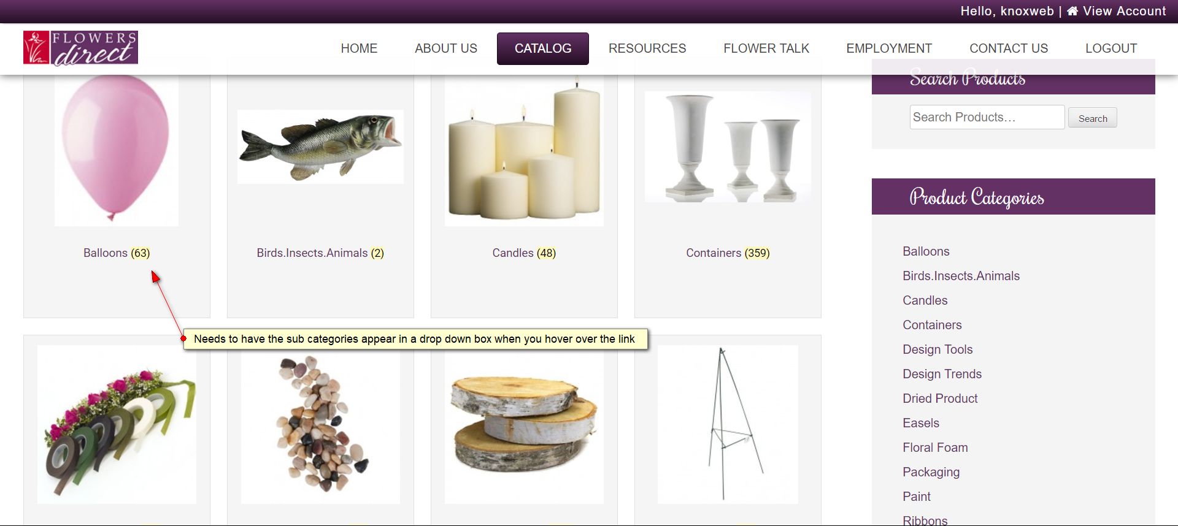Viewport: 1178px width, 526px height.
Task: Click the Logout link
Action: pyautogui.click(x=1111, y=48)
